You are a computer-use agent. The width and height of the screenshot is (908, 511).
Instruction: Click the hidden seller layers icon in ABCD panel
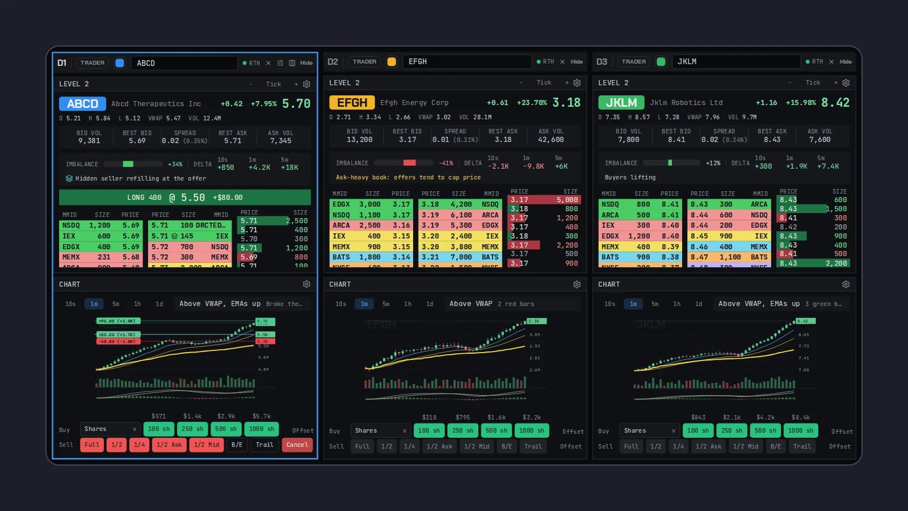pyautogui.click(x=69, y=178)
